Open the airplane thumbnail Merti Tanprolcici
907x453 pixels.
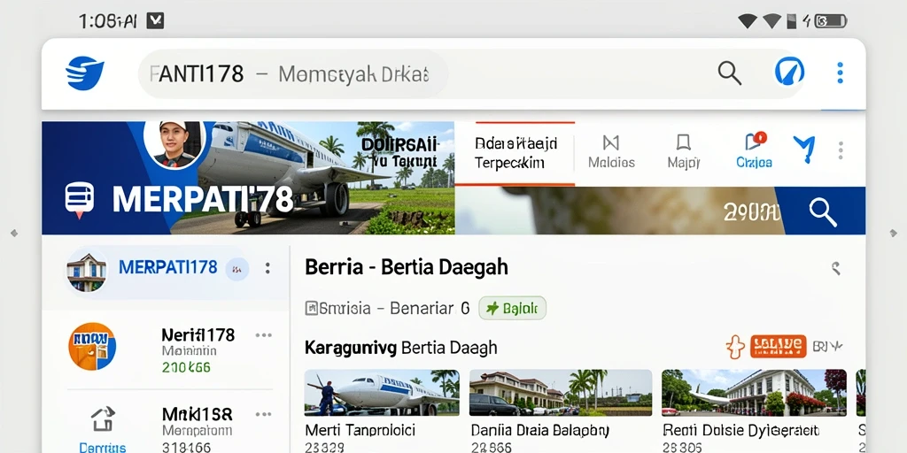(382, 393)
